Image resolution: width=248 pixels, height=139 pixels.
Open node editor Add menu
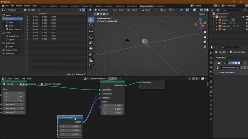click(x=23, y=79)
